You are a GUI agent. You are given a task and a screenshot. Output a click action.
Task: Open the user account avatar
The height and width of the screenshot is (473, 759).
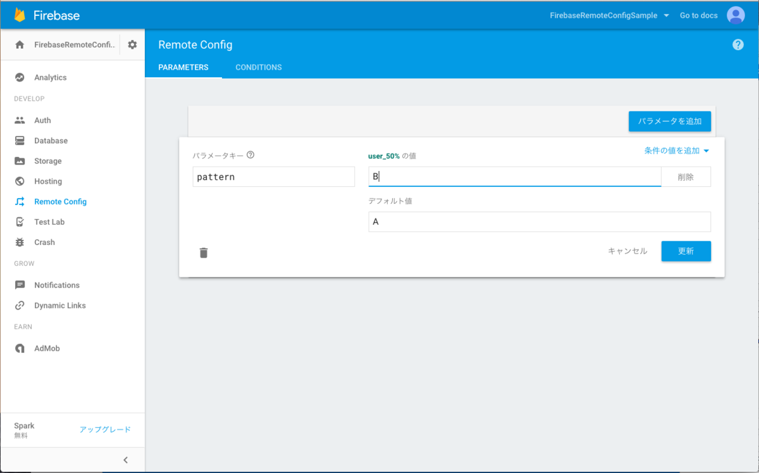coord(736,15)
